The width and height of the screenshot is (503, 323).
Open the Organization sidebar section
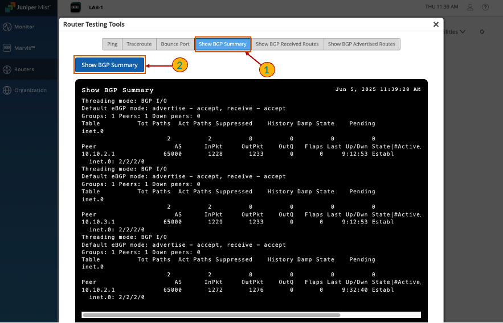tap(30, 90)
